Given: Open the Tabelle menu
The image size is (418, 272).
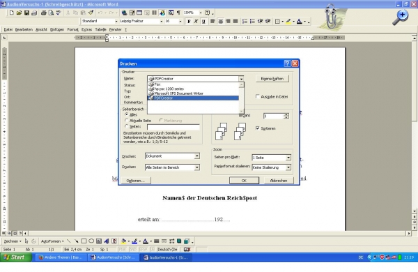Looking at the screenshot, I should (x=101, y=29).
